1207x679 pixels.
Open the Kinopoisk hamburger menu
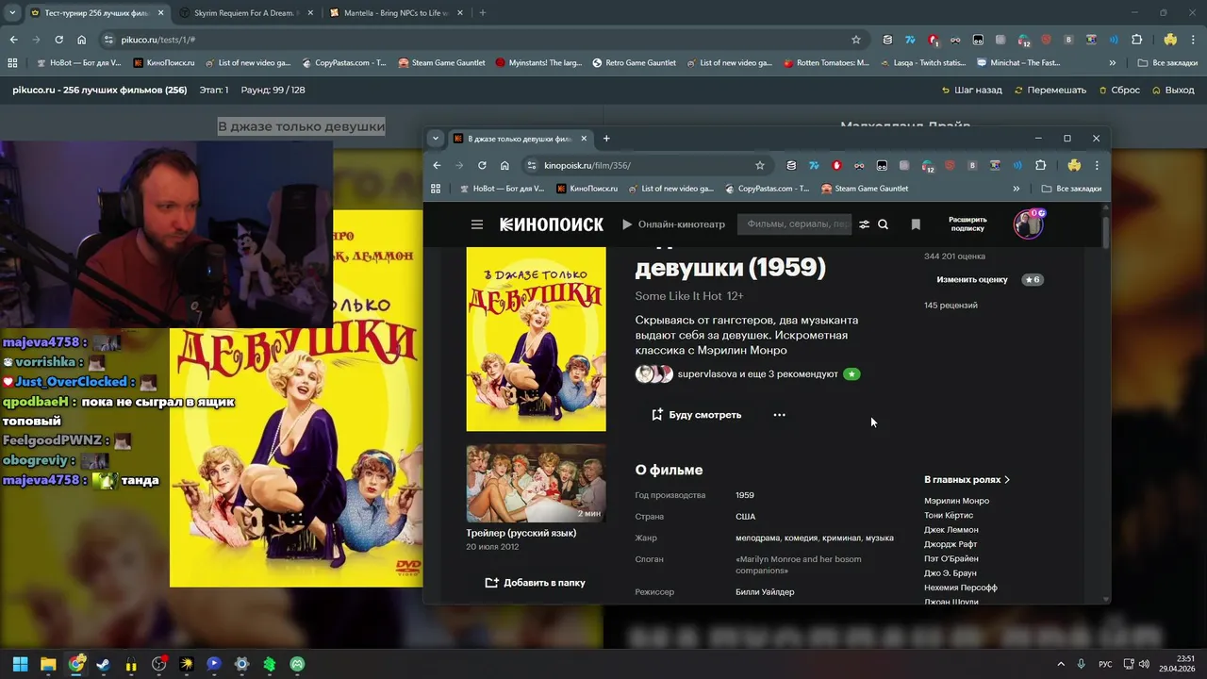coord(477,224)
